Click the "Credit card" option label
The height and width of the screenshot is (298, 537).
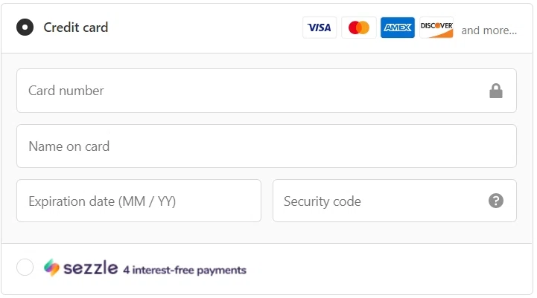(75, 27)
